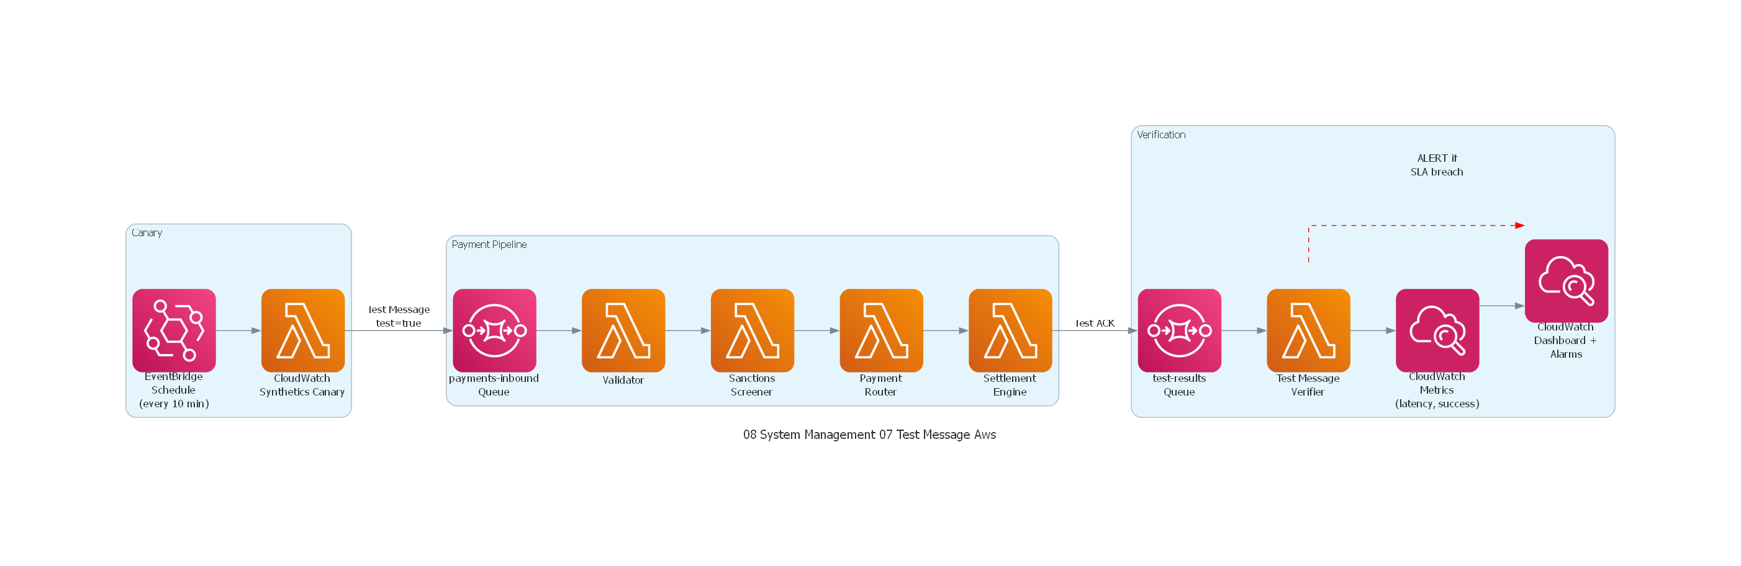
Task: Click the Payment Router Lambda icon
Action: [880, 330]
